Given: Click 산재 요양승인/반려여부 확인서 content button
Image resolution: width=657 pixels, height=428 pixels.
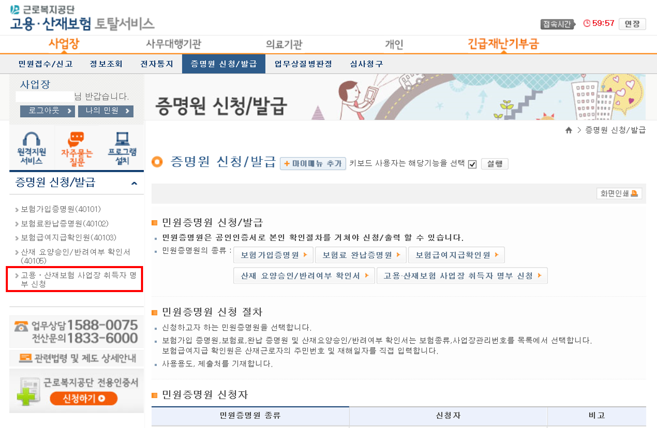Looking at the screenshot, I should click(304, 276).
